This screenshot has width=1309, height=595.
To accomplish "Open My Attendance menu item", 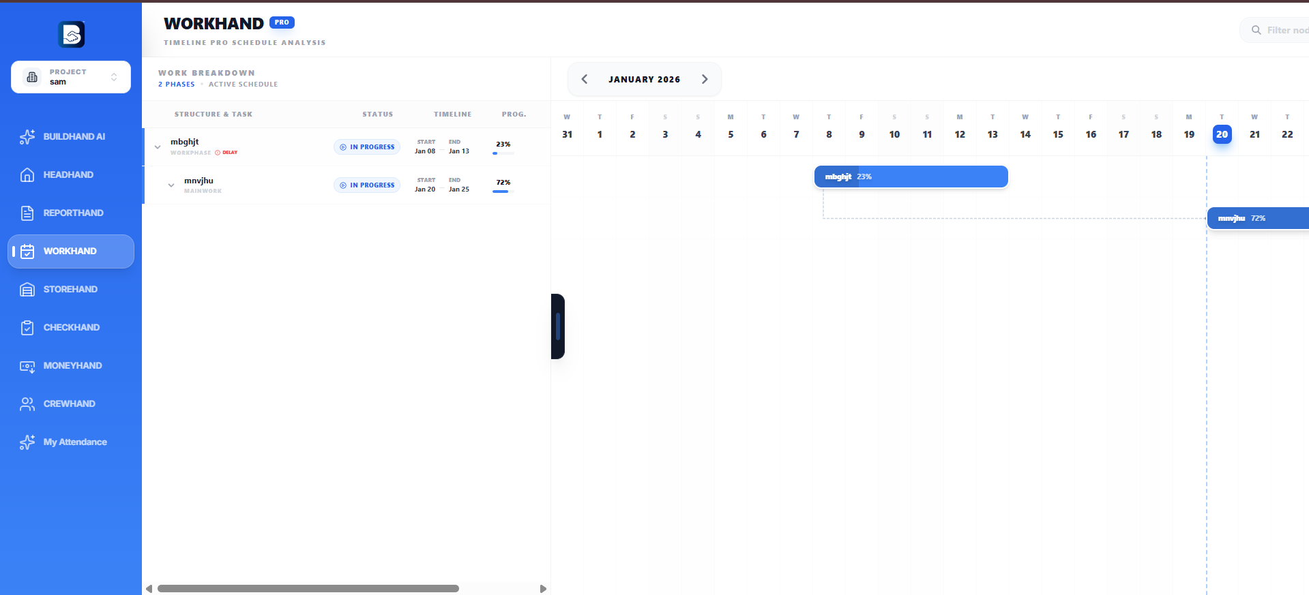I will pyautogui.click(x=75, y=442).
